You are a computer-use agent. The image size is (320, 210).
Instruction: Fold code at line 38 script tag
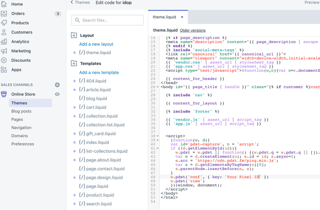coord(157,136)
